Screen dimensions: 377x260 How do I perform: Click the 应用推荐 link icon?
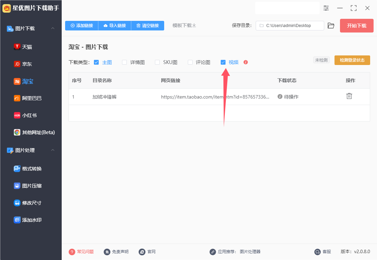(212, 252)
